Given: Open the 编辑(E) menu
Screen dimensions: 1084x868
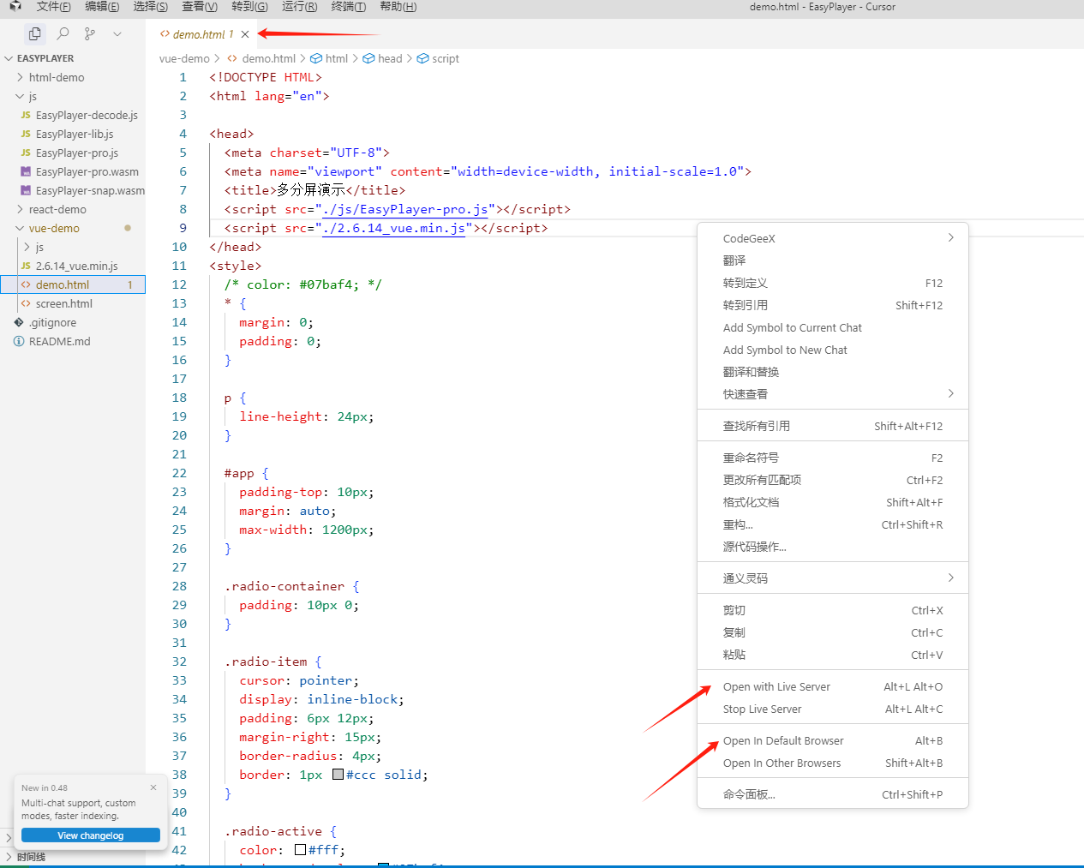Looking at the screenshot, I should click(x=102, y=7).
